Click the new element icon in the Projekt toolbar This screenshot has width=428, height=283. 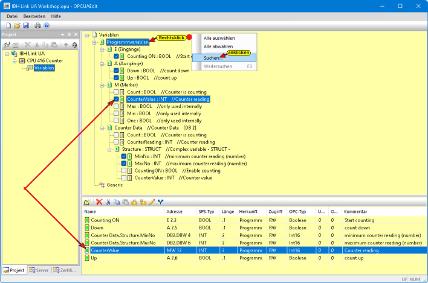tap(16, 45)
